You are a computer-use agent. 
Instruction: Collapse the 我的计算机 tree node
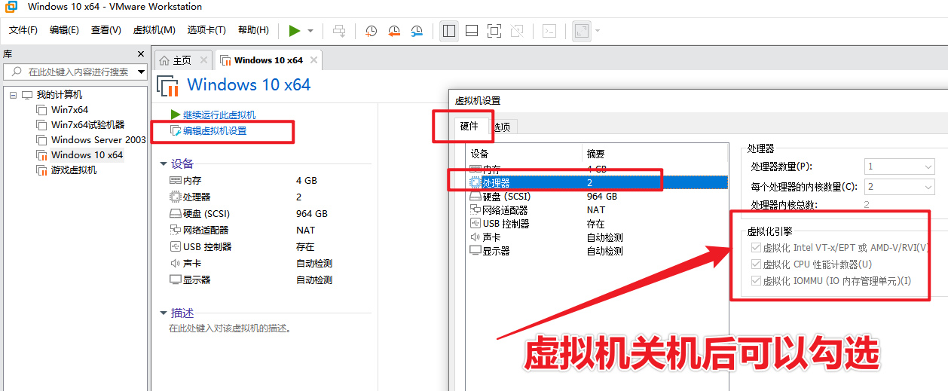[x=13, y=95]
